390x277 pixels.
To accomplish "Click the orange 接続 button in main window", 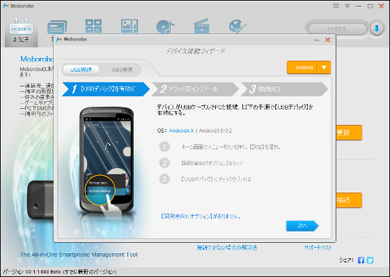I will (349, 200).
